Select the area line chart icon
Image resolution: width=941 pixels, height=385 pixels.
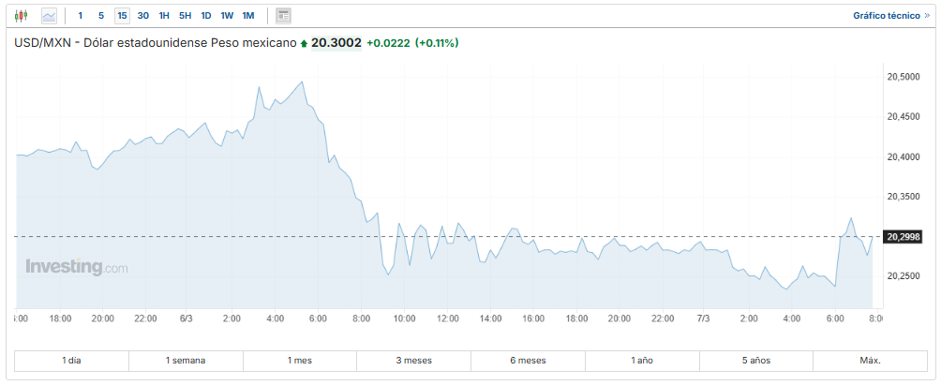[x=50, y=16]
